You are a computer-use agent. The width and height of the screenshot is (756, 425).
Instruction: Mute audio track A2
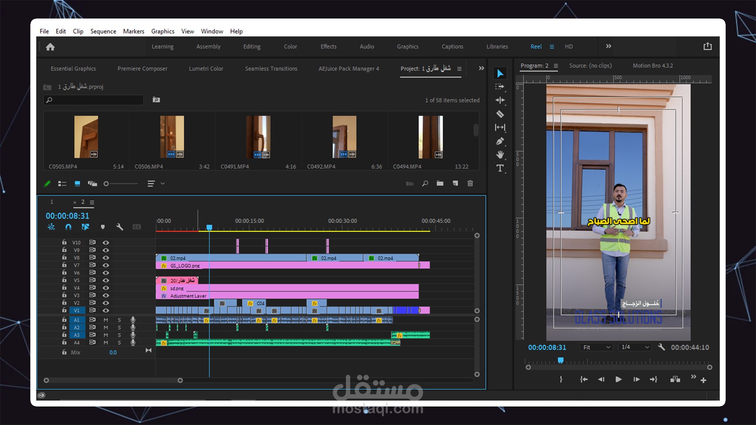pos(106,327)
